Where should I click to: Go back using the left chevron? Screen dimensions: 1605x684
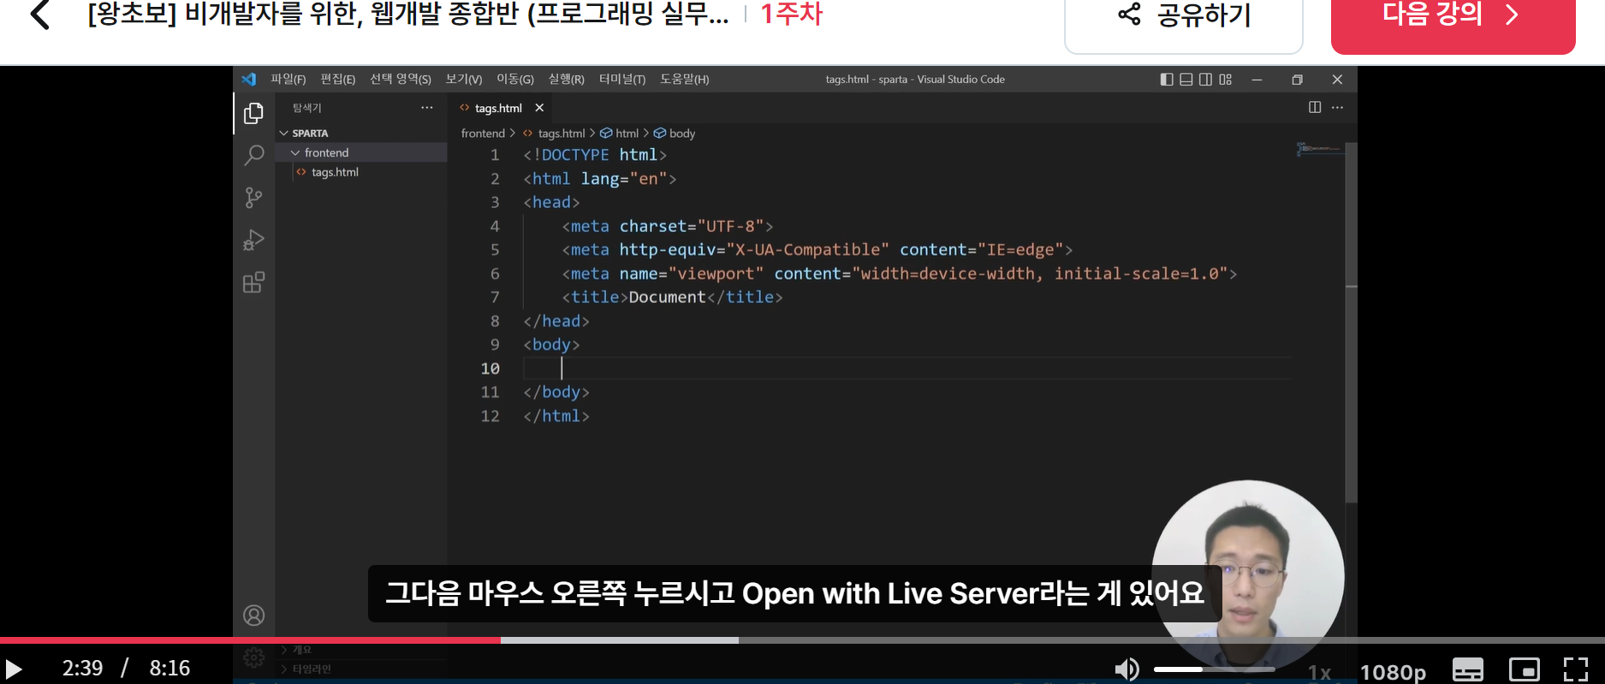39,15
